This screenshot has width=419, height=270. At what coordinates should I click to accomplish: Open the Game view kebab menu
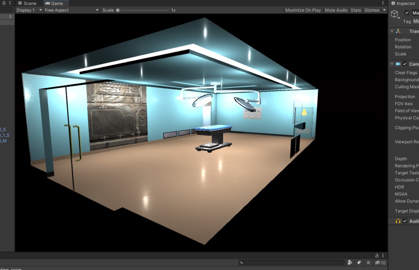383,3
